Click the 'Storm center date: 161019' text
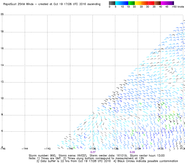 click(x=108, y=155)
